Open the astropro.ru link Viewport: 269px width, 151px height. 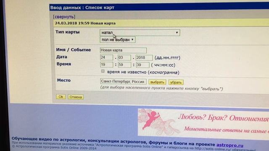tap(230, 145)
